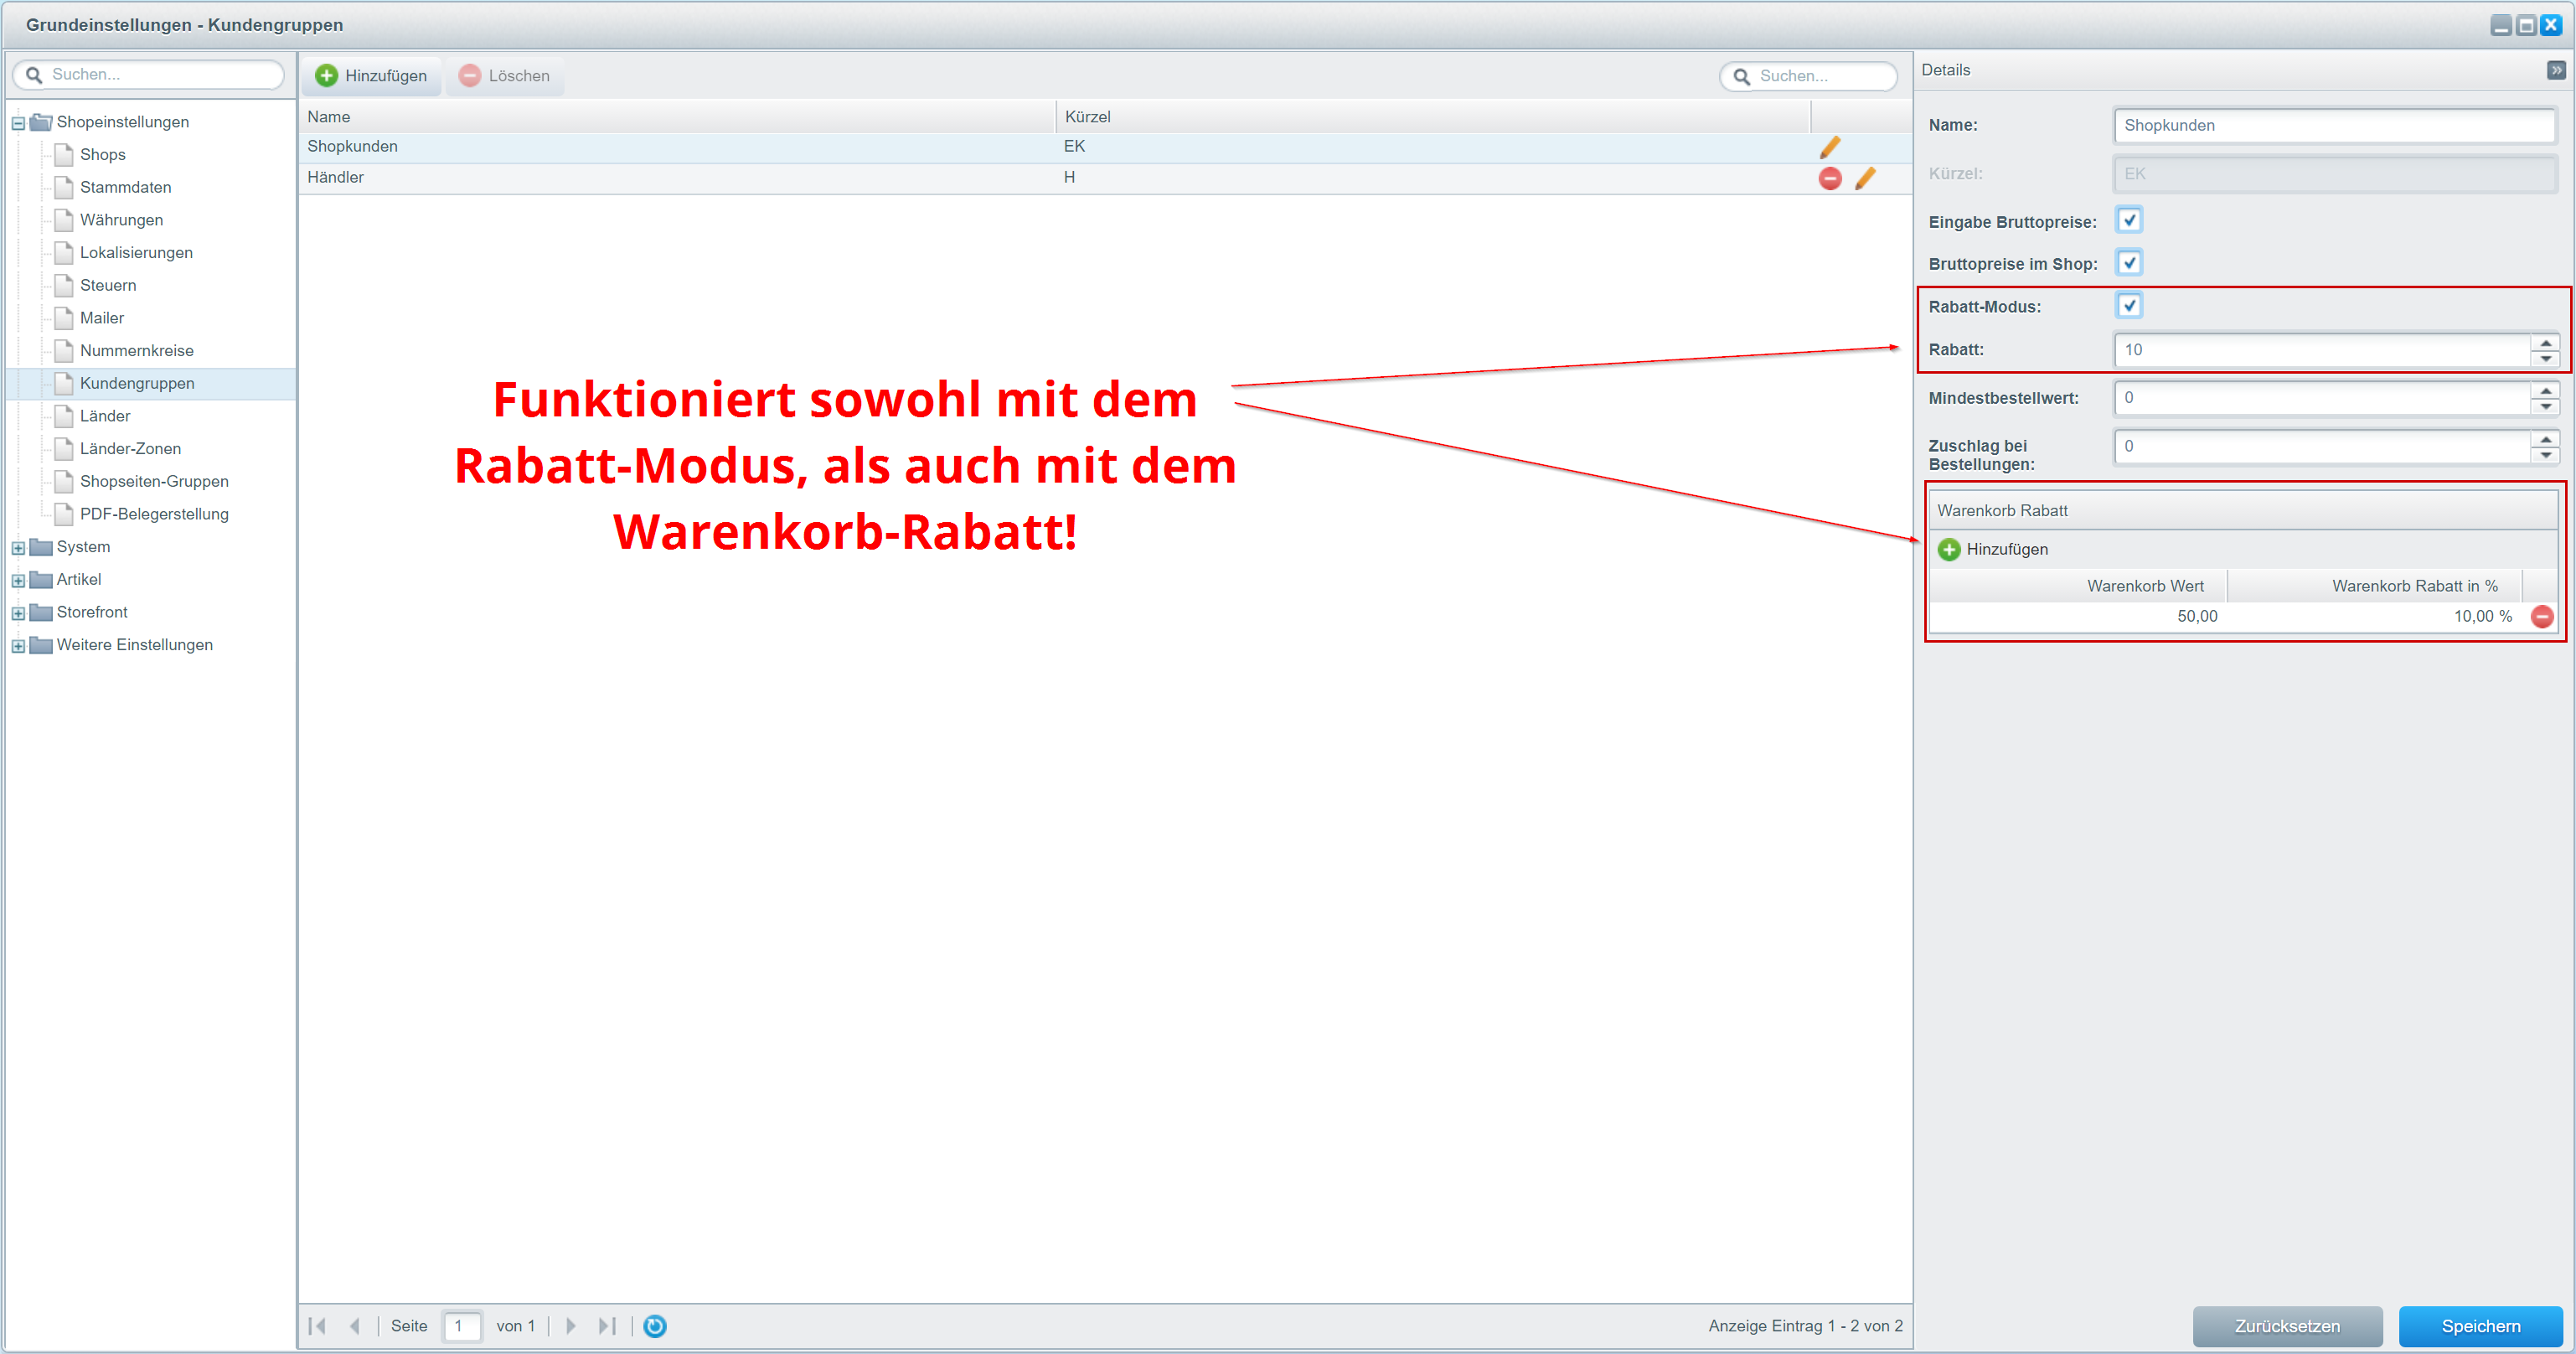Decrease Mindestbestellwert with the down spinner

pyautogui.click(x=2544, y=406)
